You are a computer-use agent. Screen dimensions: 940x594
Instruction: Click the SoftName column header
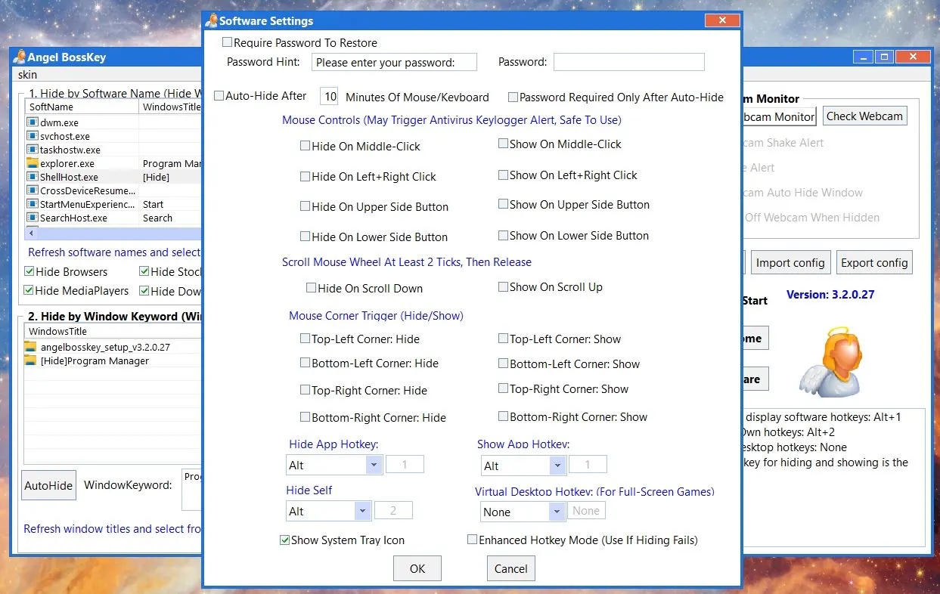point(82,107)
